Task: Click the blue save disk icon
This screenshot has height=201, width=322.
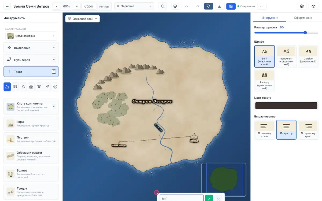Action: click(x=231, y=6)
